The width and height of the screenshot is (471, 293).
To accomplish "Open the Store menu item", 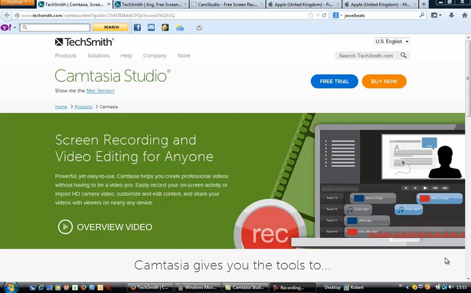I will [x=183, y=56].
